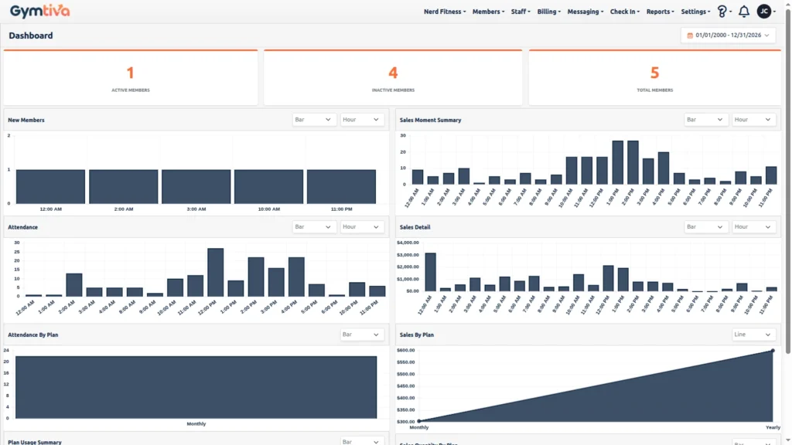Image resolution: width=792 pixels, height=445 pixels.
Task: Click the help question mark icon
Action: 722,11
